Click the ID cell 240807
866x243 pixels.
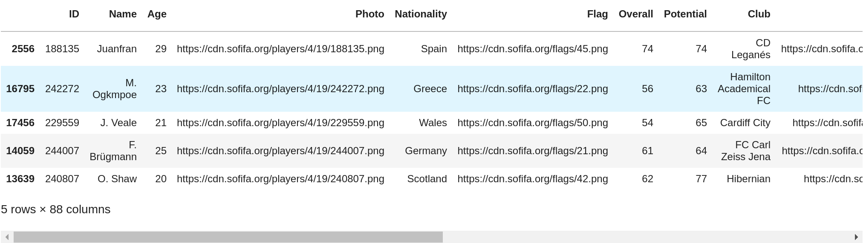tap(62, 179)
